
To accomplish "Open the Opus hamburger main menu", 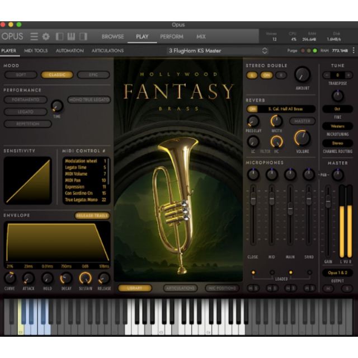I will click(x=34, y=36).
